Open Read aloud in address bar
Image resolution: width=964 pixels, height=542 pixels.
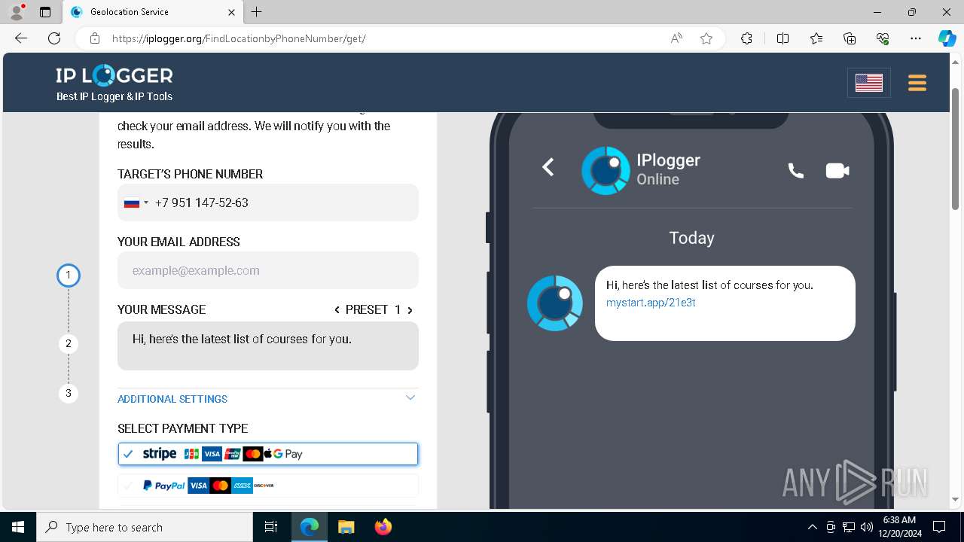pos(676,38)
